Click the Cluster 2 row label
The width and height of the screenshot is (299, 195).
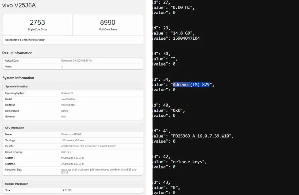point(10,164)
